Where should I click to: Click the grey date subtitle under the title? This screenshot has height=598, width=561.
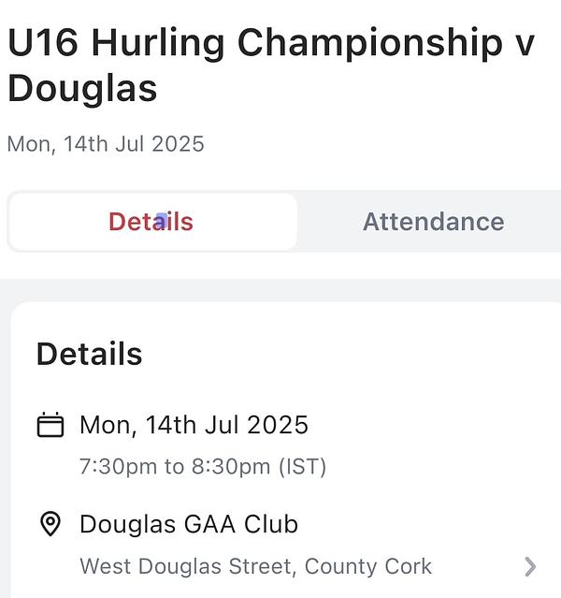(106, 144)
